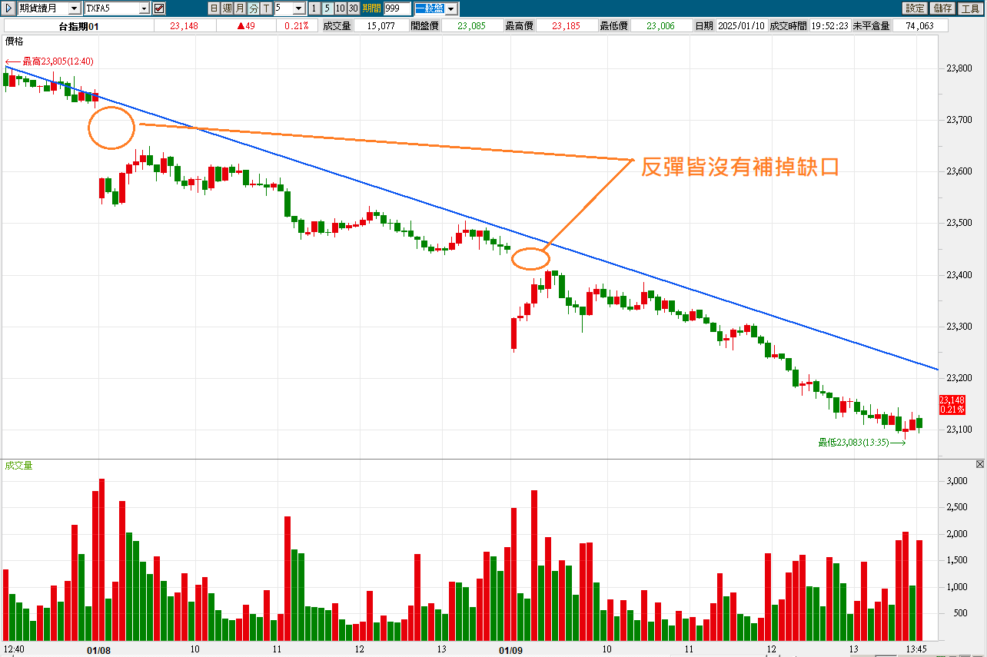This screenshot has width=987, height=657.
Task: Click the 最低價 value 23,006
Action: [x=660, y=26]
